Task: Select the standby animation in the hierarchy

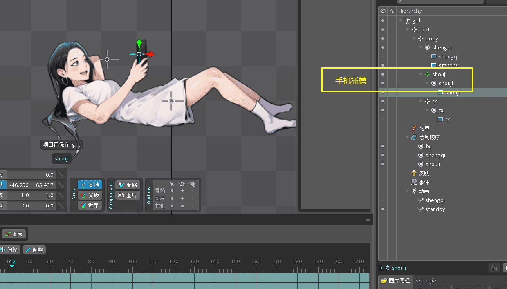Action: click(435, 209)
